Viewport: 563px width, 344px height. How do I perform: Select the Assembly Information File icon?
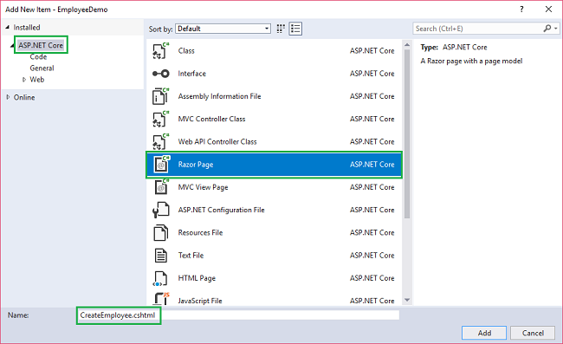[160, 96]
